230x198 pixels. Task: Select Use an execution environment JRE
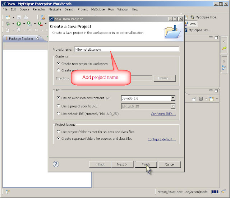(58, 98)
